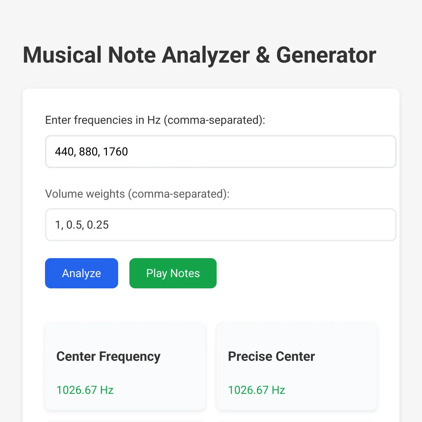Click the word 'Note' in the heading

pos(132,55)
